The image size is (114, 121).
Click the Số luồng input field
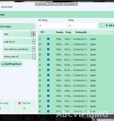[x=53, y=25]
